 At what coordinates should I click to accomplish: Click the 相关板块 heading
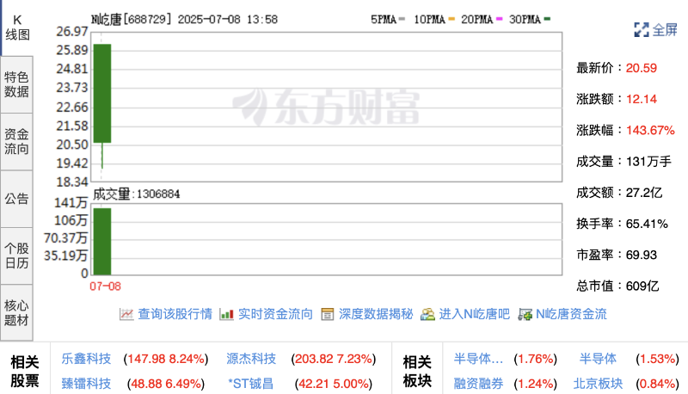[417, 371]
